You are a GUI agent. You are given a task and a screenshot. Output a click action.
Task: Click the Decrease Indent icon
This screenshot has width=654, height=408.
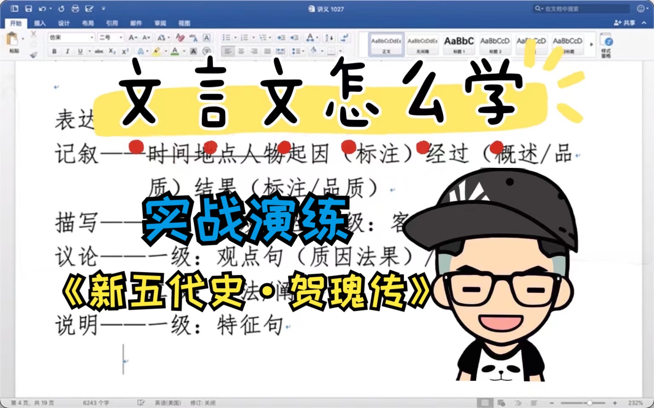tap(281, 37)
